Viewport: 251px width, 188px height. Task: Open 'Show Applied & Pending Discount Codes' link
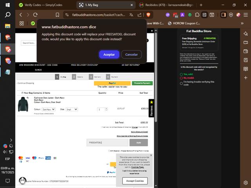(x=133, y=136)
